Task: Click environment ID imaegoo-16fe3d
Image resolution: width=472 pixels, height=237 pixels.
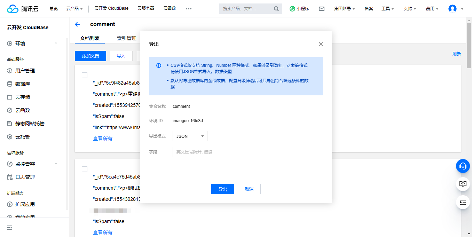Action: tap(188, 121)
